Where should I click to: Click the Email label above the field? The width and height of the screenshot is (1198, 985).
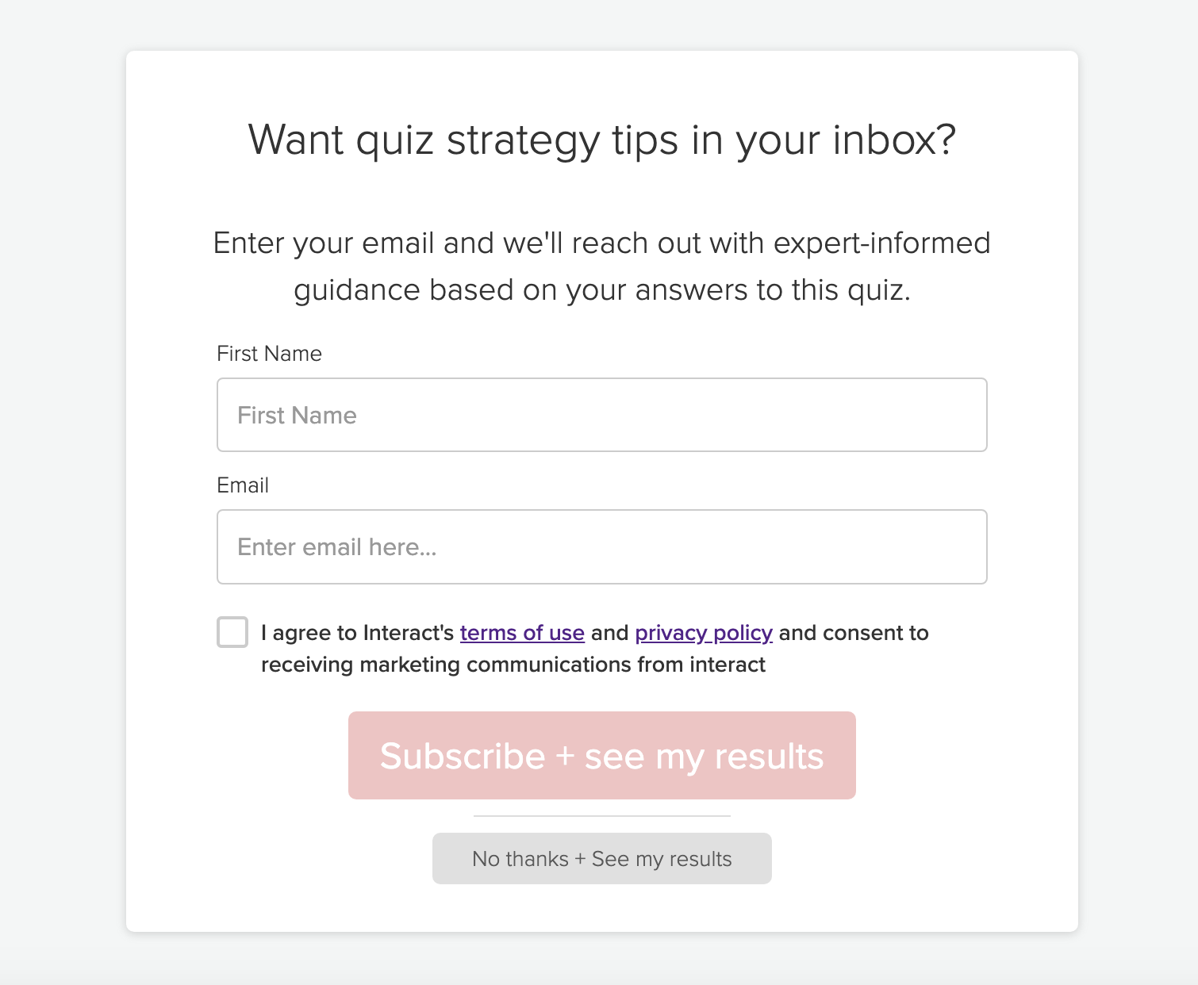(243, 485)
